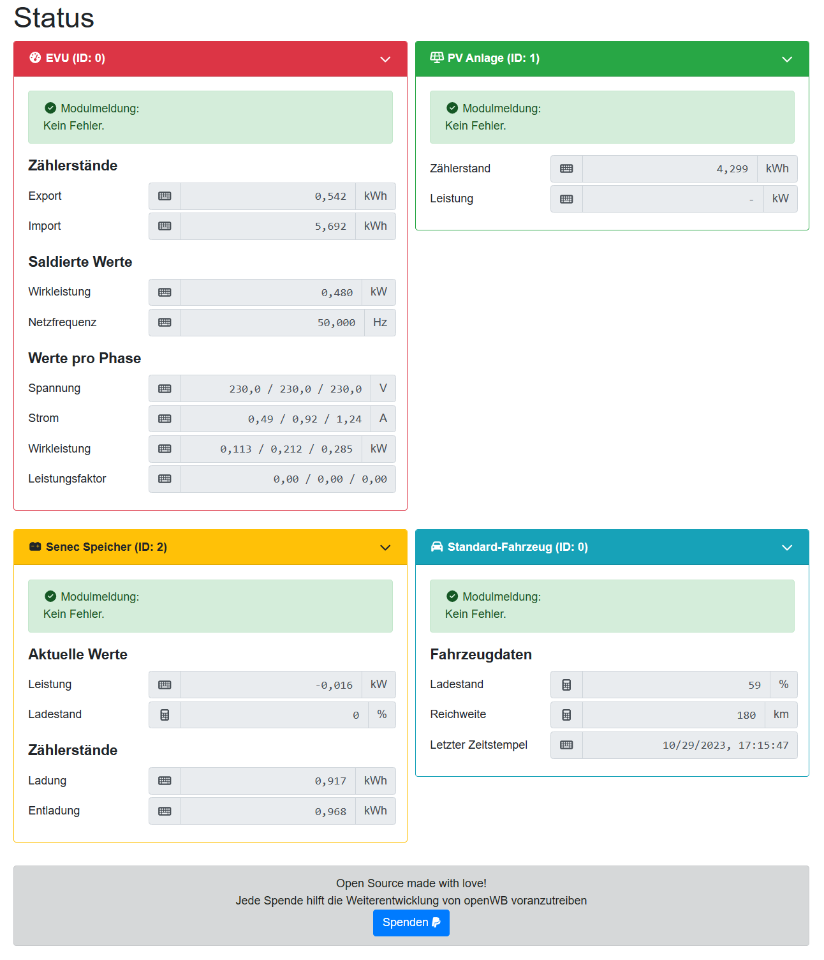Collapse the Senec Speicher card chevron
Screen dimensions: 824x960
click(x=385, y=548)
